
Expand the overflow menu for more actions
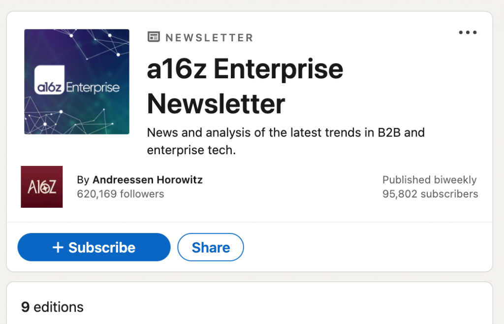point(468,32)
